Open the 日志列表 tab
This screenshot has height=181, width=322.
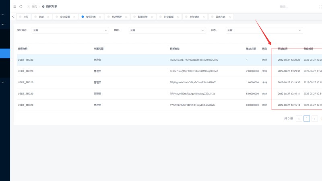[220, 17]
